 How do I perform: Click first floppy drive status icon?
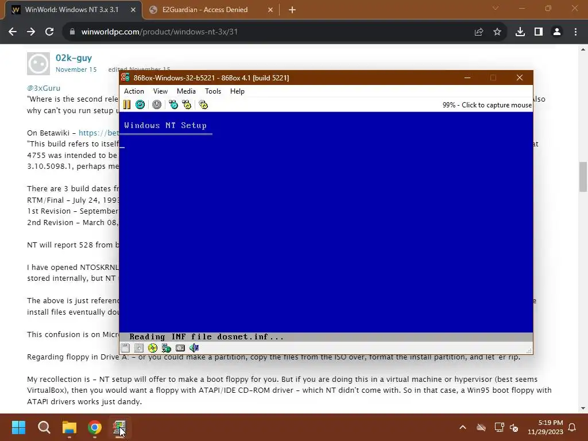pos(125,348)
